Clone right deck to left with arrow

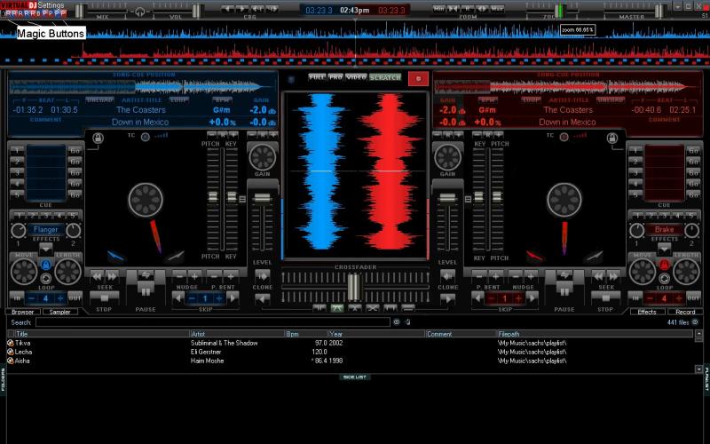(447, 275)
